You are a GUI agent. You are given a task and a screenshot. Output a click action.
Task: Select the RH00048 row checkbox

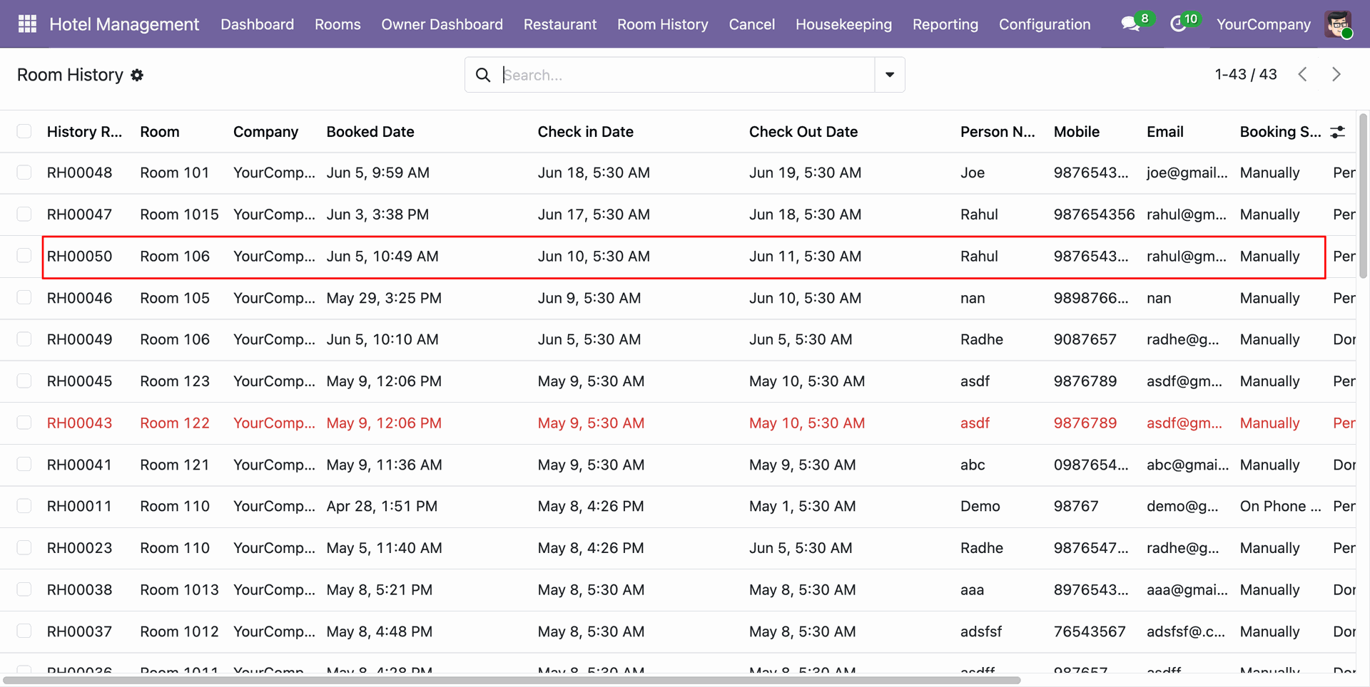pyautogui.click(x=24, y=172)
